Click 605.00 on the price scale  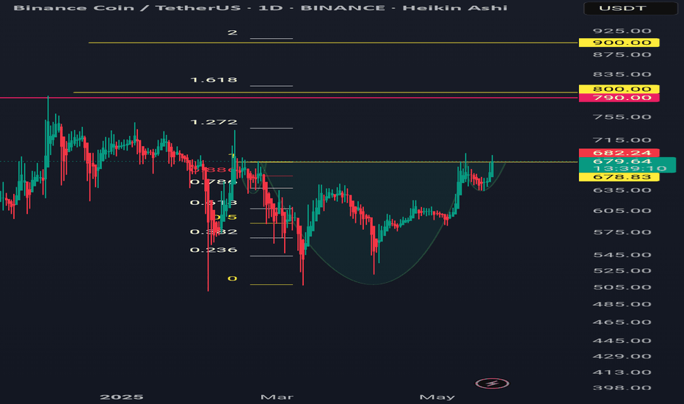[622, 211]
